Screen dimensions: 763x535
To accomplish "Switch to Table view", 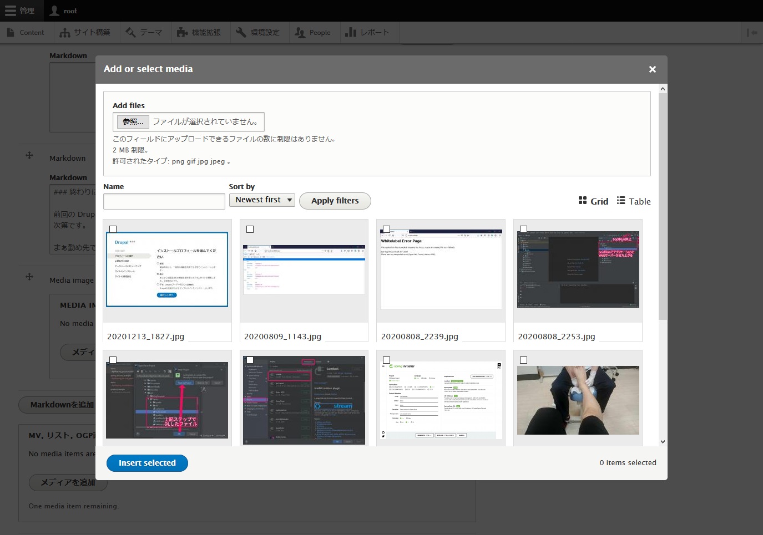I will click(x=634, y=201).
